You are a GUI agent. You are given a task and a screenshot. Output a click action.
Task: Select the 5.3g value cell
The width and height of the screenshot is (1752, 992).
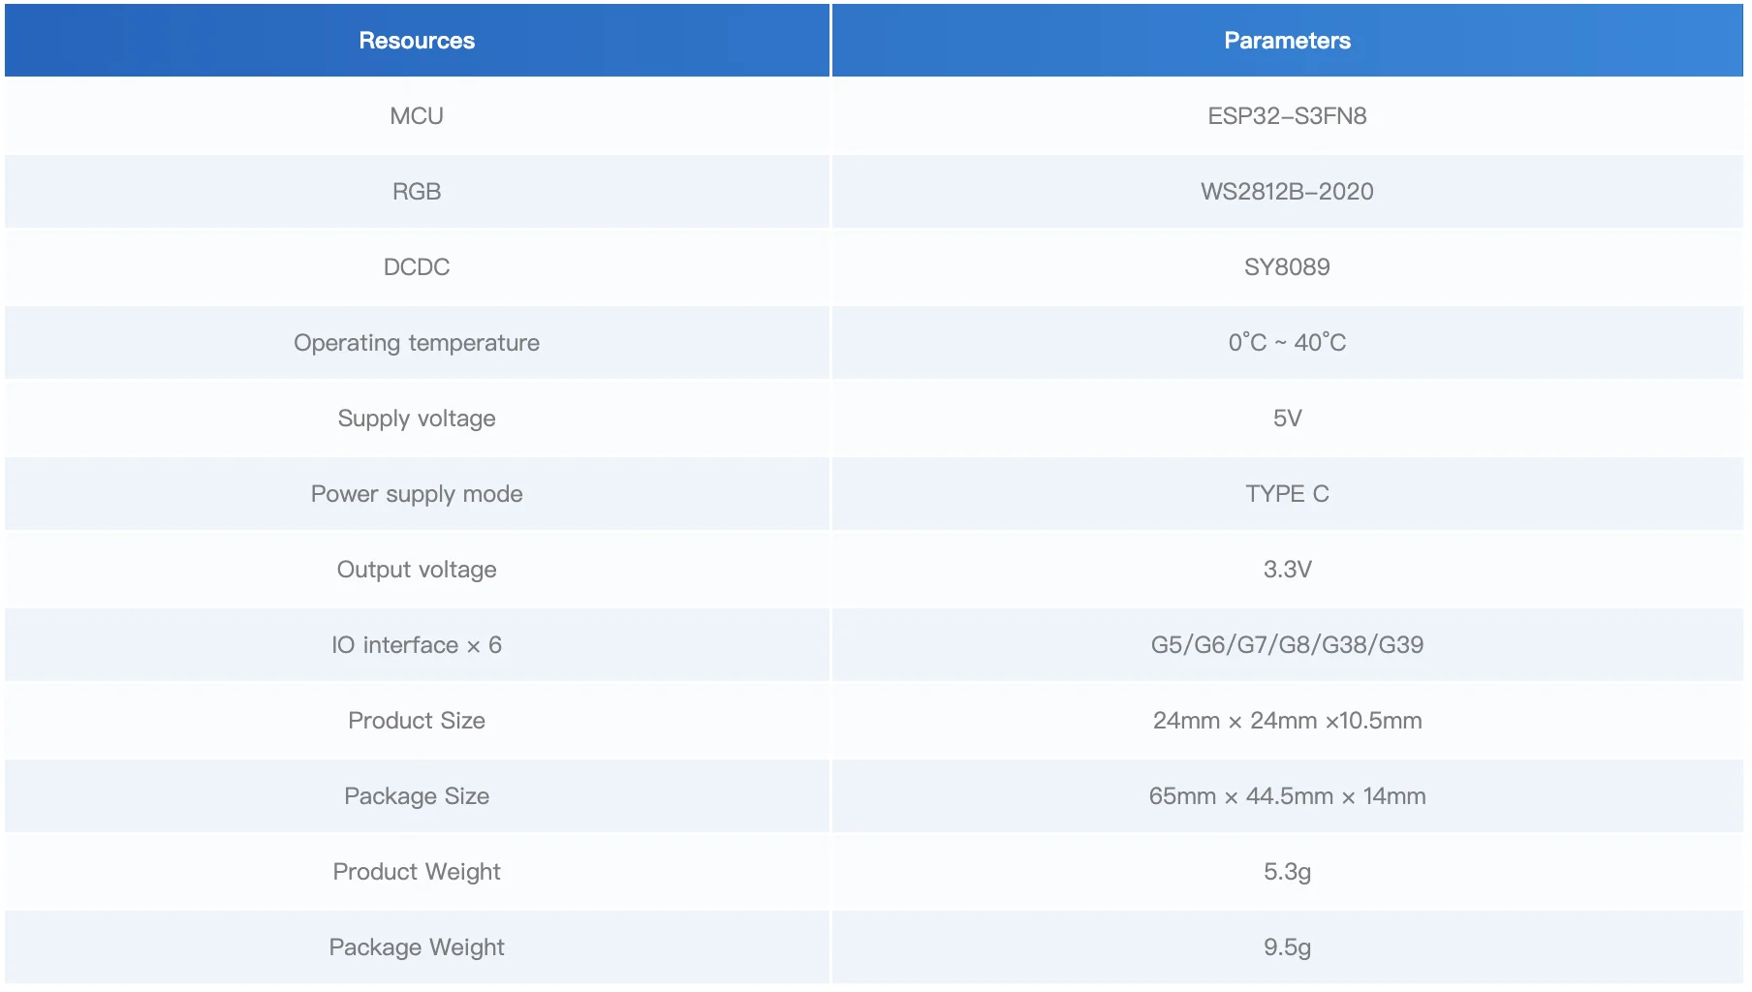(x=1287, y=872)
